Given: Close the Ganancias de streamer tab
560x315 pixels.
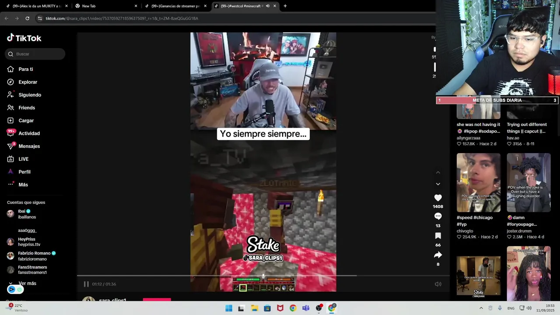Looking at the screenshot, I should [x=205, y=6].
